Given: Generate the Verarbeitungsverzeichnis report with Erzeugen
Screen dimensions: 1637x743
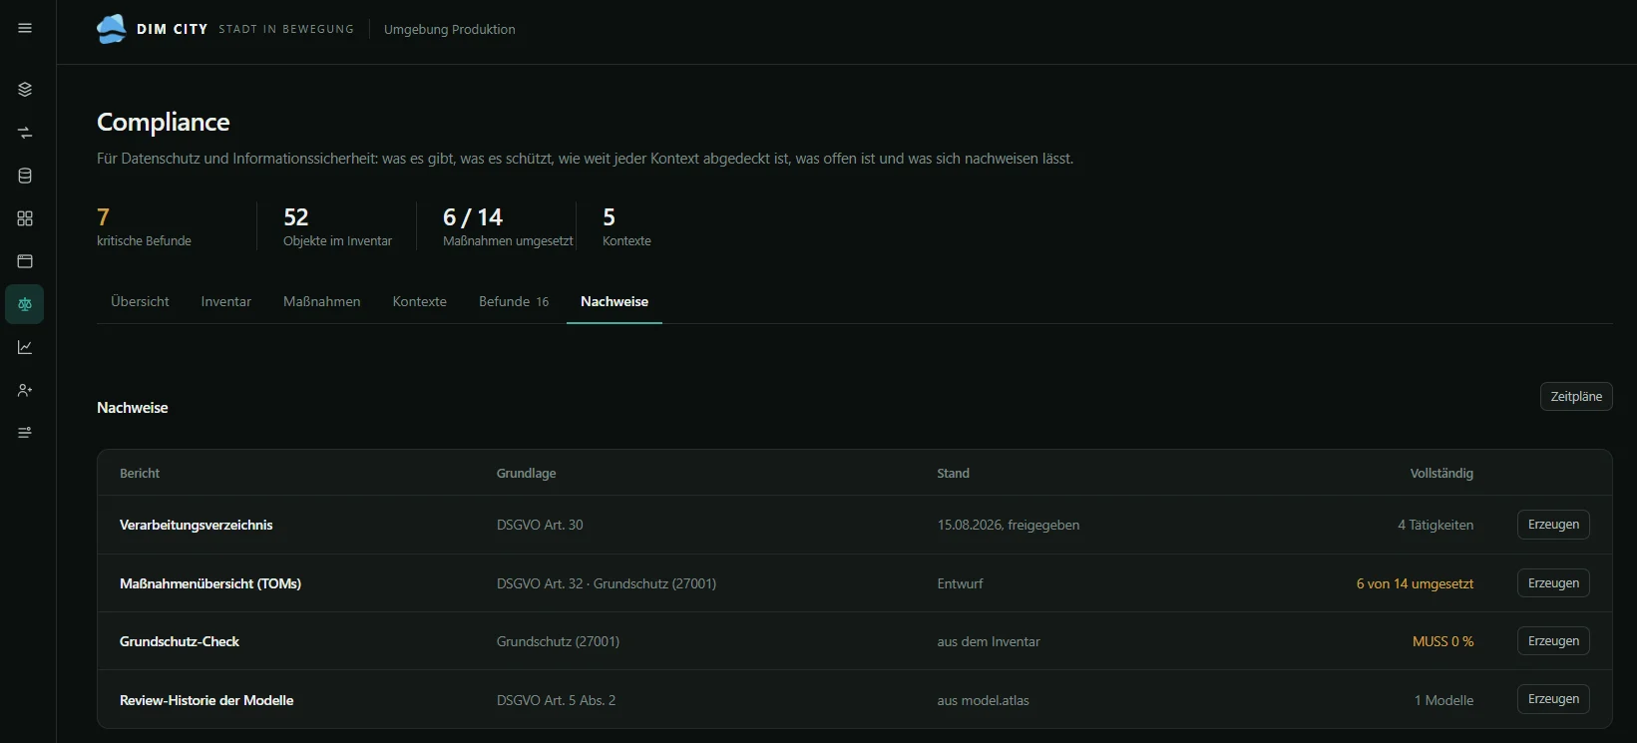Looking at the screenshot, I should pyautogui.click(x=1553, y=525).
